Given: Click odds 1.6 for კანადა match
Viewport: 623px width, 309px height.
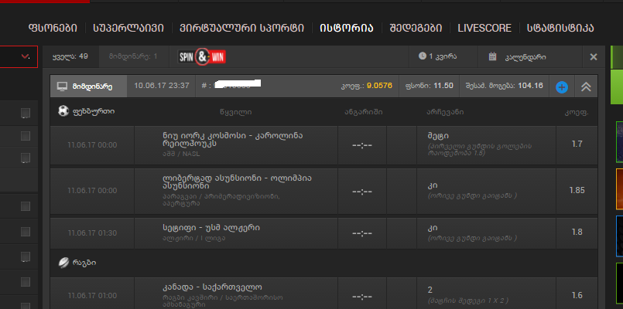Looking at the screenshot, I should pyautogui.click(x=577, y=296).
